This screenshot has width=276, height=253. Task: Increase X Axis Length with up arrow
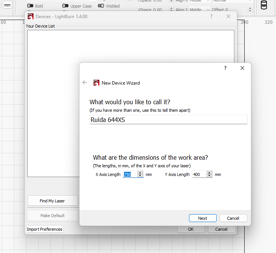click(140, 173)
